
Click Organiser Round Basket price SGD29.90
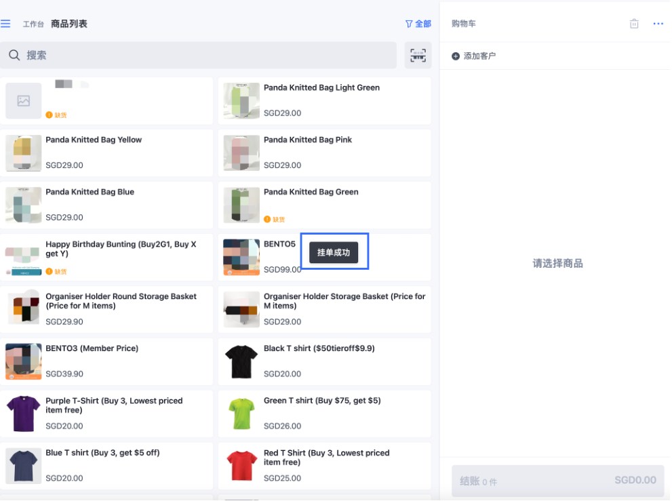click(x=64, y=322)
